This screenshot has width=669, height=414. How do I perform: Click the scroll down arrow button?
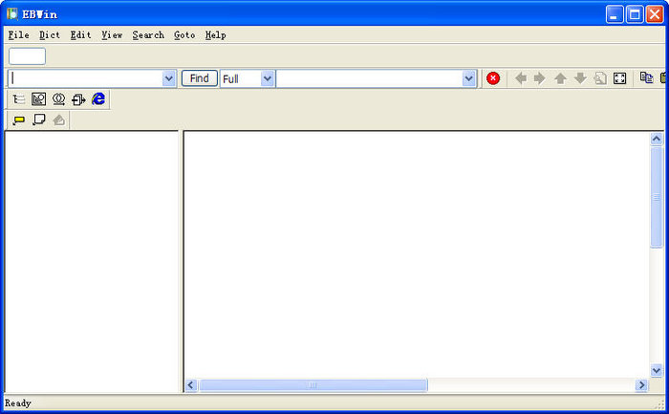pos(657,370)
